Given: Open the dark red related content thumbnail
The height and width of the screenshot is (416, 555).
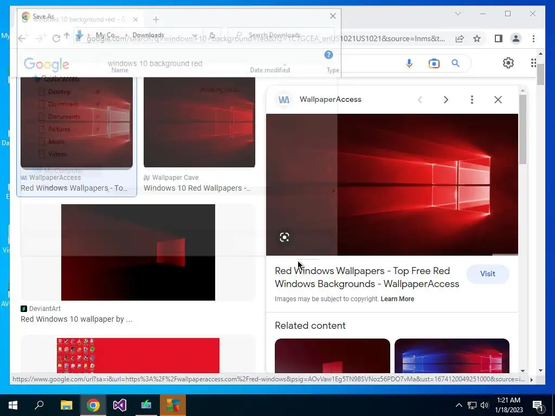Looking at the screenshot, I should point(332,356).
